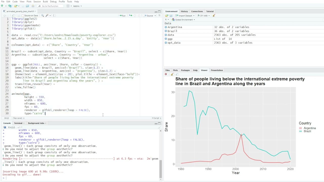
Task: Click the blue icon beside Argentina
Action: coord(166,27)
